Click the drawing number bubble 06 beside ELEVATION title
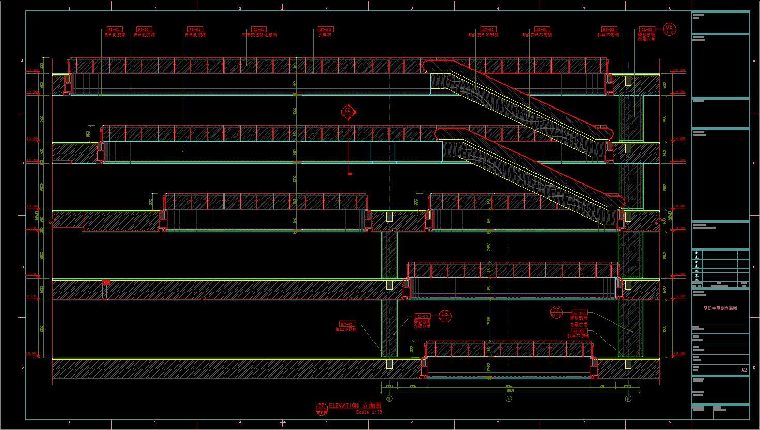760x430 pixels. (x=321, y=408)
